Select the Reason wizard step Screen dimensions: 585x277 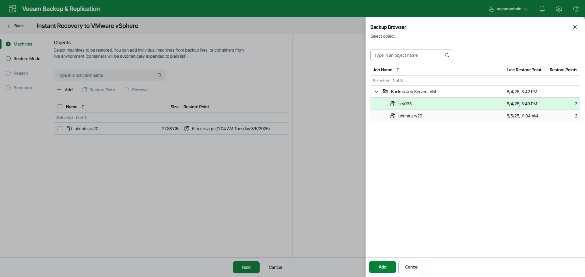click(x=17, y=73)
